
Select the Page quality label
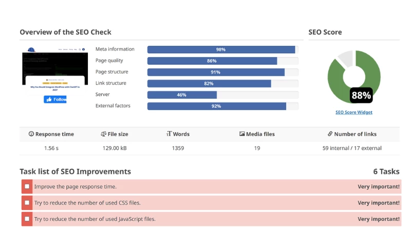tap(108, 61)
